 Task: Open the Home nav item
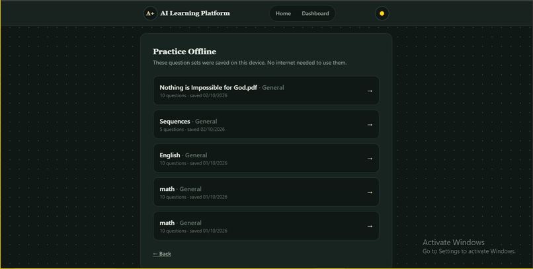coord(283,14)
